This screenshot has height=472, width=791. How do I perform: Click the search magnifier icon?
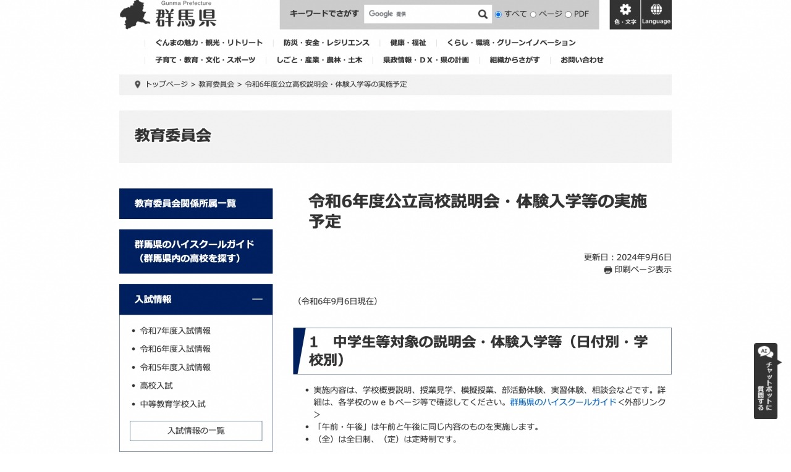point(483,14)
